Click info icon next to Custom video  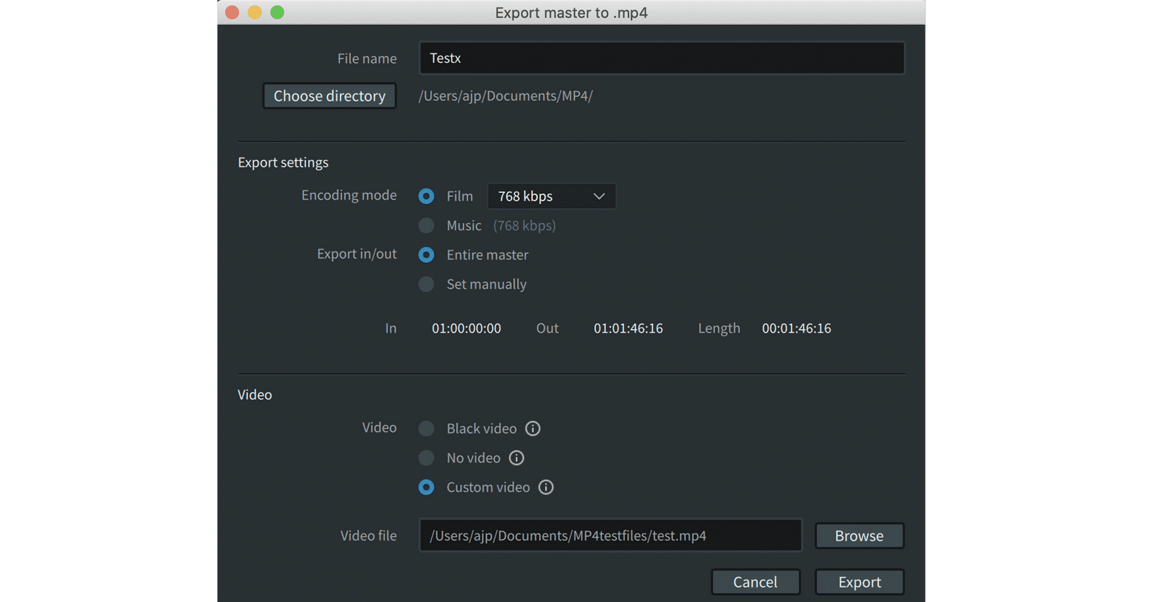(546, 487)
